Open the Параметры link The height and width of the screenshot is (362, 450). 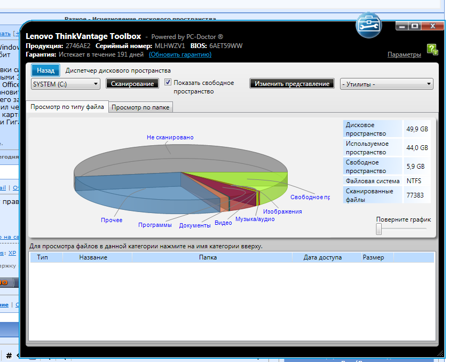(404, 54)
